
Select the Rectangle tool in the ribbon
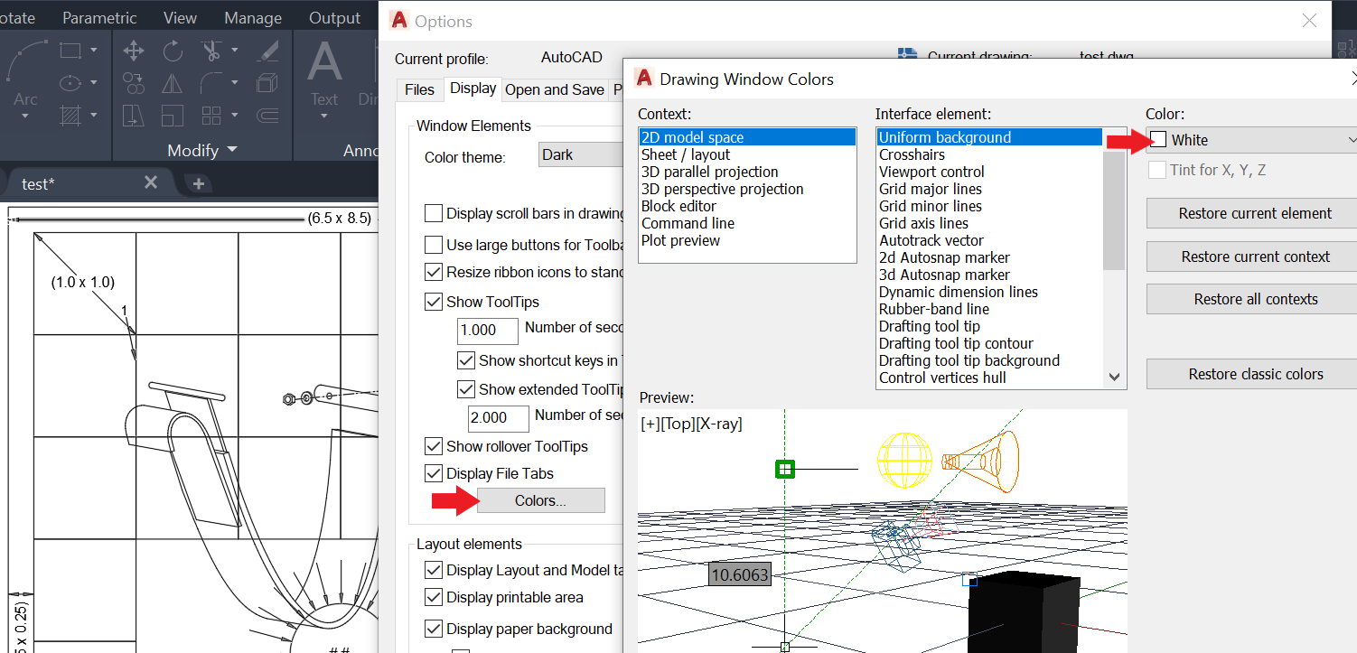click(x=70, y=51)
